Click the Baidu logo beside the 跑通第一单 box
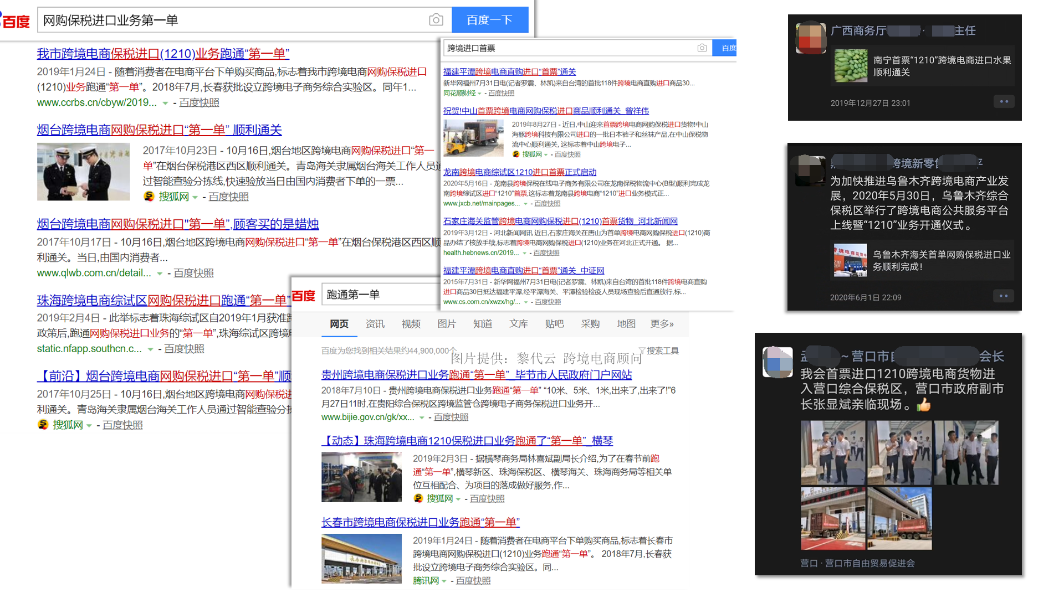1064x598 pixels. pyautogui.click(x=304, y=295)
